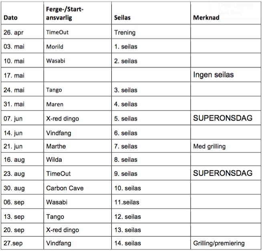Click the Seilas column header
The image size is (262, 251).
[122, 18]
